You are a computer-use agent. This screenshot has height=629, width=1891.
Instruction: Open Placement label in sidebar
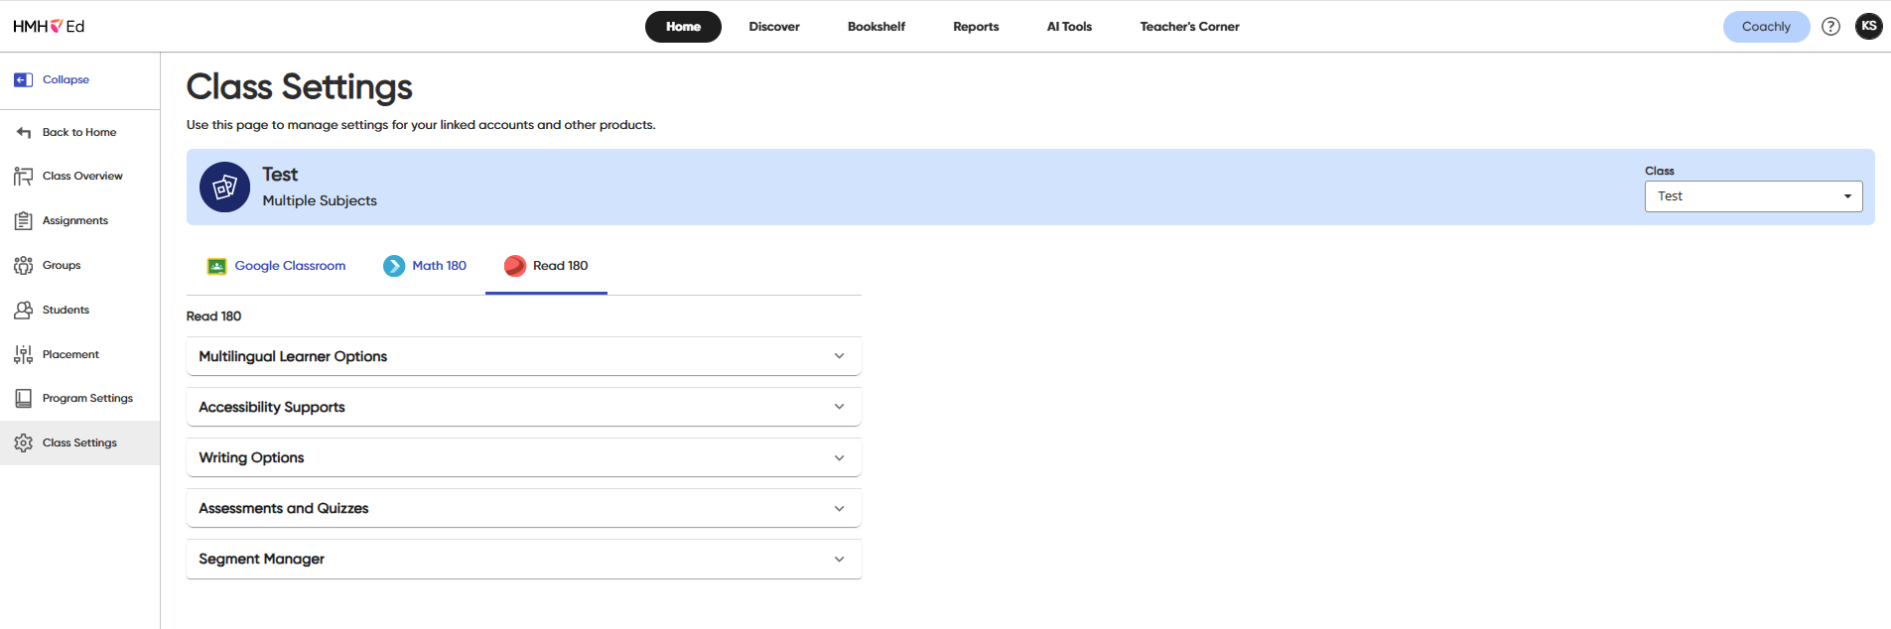coord(70,354)
